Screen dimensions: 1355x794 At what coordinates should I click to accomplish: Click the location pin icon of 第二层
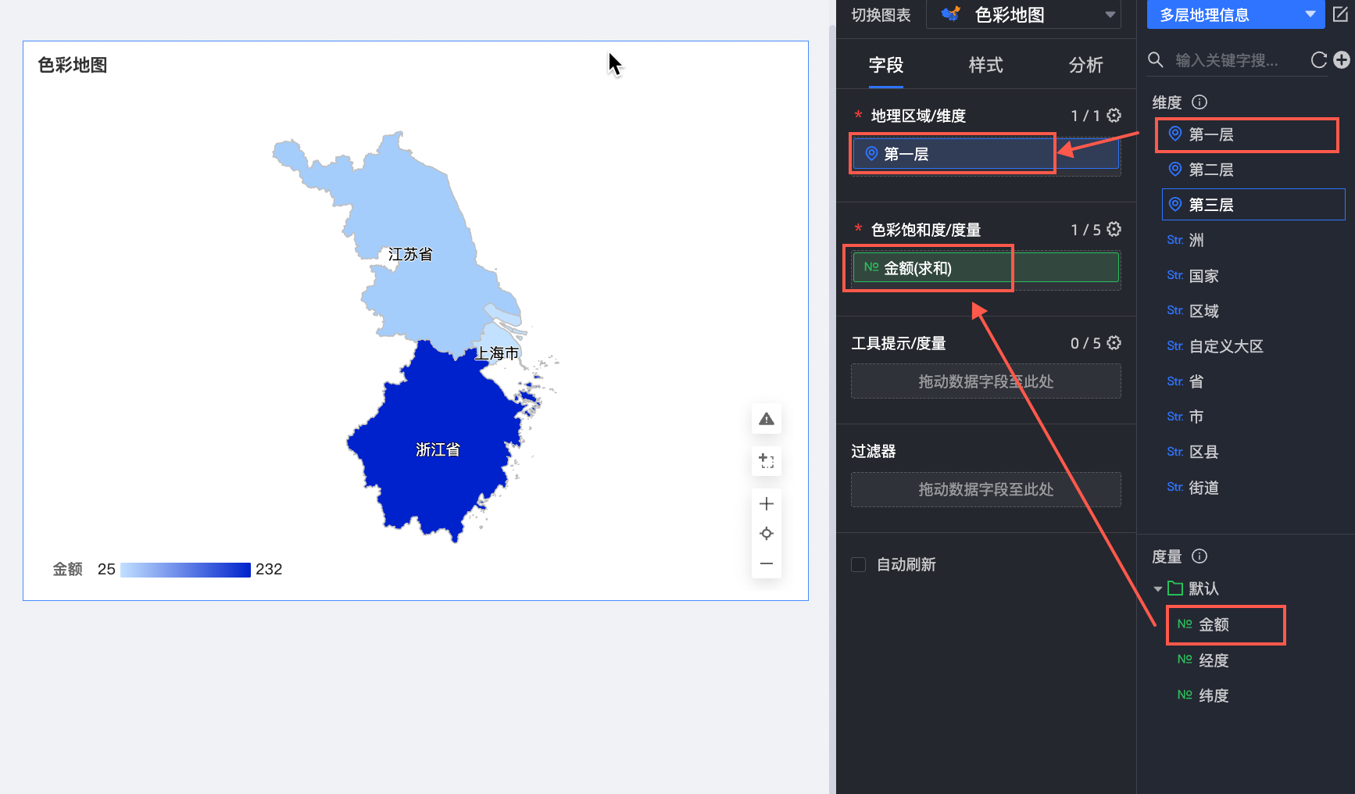click(1174, 169)
